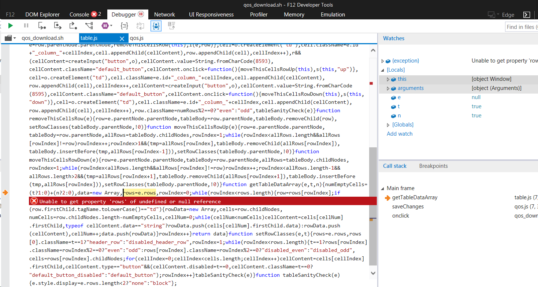Switch to qos_download.sh file tab
The width and height of the screenshot is (538, 287).
pyautogui.click(x=42, y=38)
